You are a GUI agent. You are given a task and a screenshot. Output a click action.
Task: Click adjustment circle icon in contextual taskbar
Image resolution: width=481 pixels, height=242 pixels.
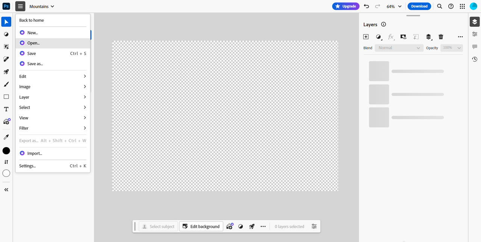click(240, 226)
